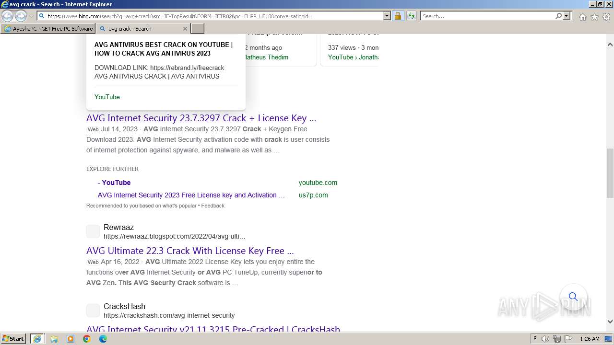614x345 pixels.
Task: Click the Internet Explorer title bar logo
Action: tap(5, 4)
